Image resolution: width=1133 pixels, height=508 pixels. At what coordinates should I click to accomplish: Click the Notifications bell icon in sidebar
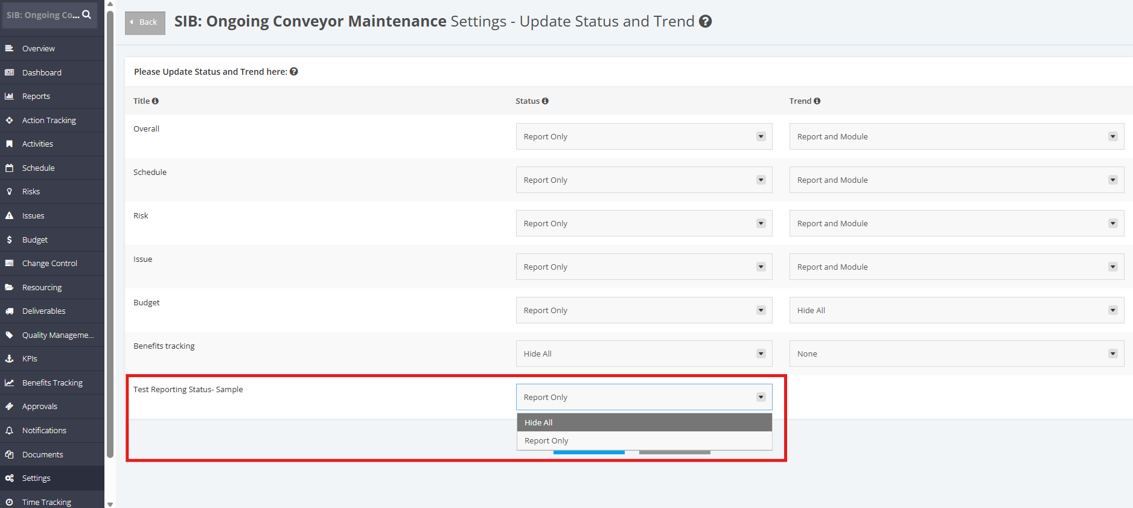(9, 430)
